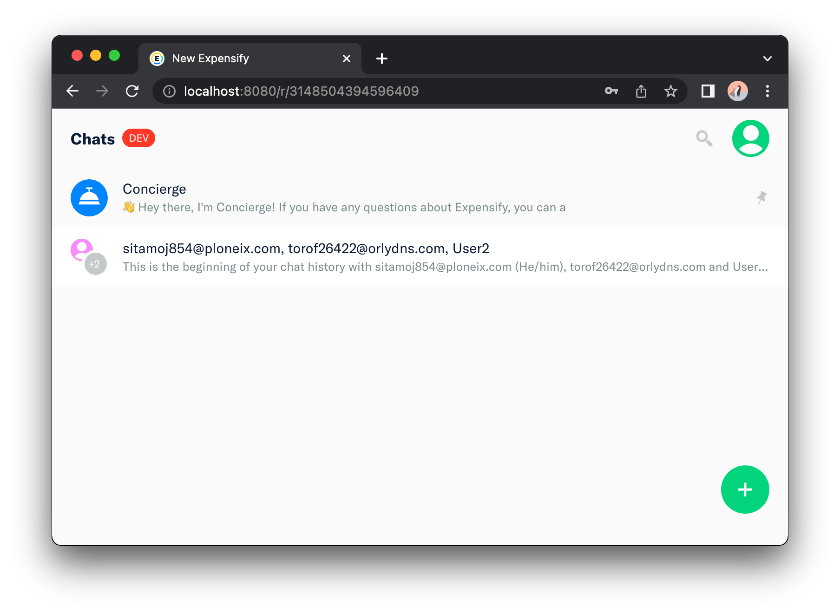Toggle the browser side panel
Screen dimensions: 840x614
tap(708, 91)
